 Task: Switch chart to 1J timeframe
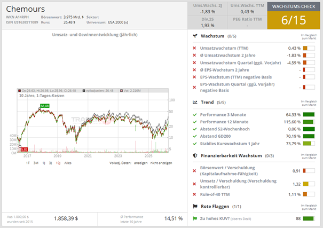(x=44, y=163)
